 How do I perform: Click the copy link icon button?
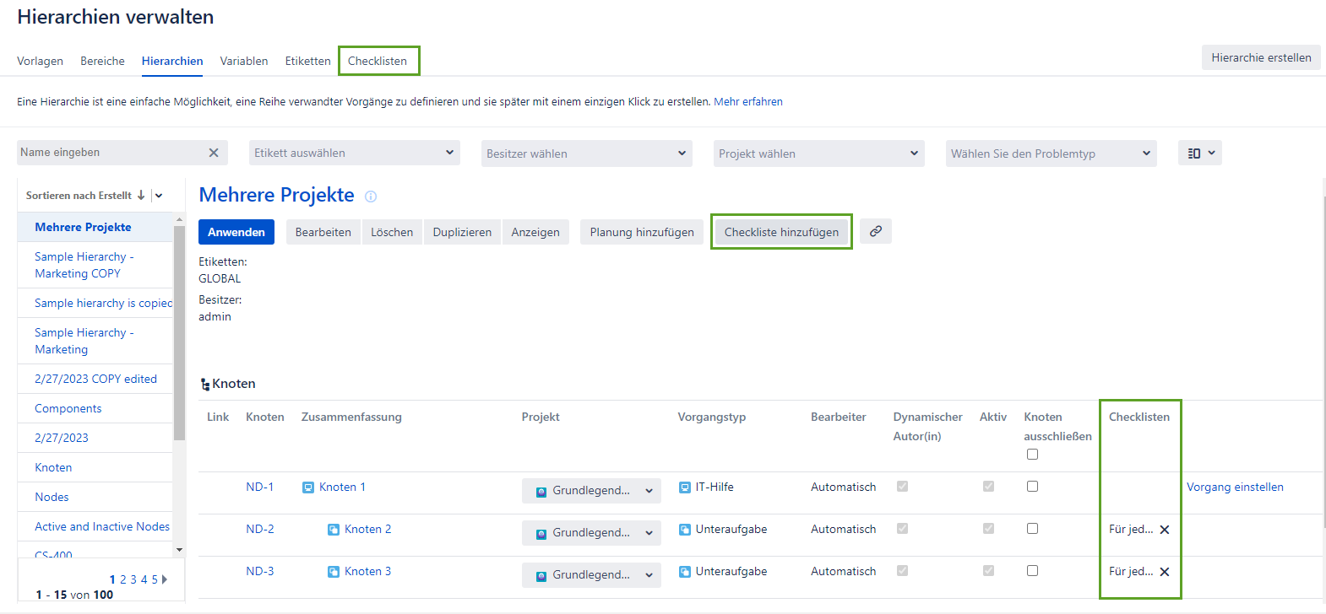click(x=876, y=231)
